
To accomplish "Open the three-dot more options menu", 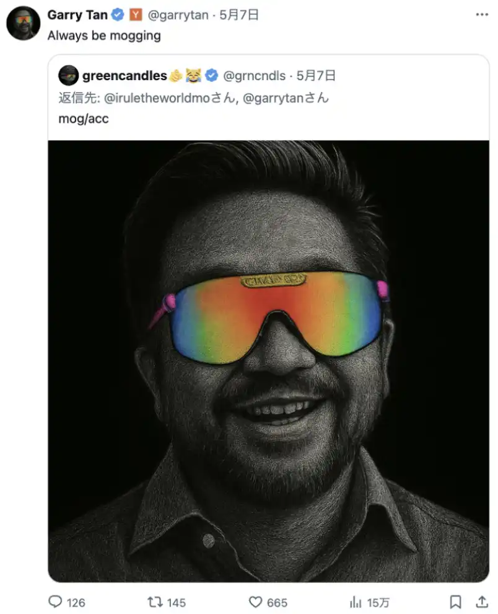I will [481, 15].
